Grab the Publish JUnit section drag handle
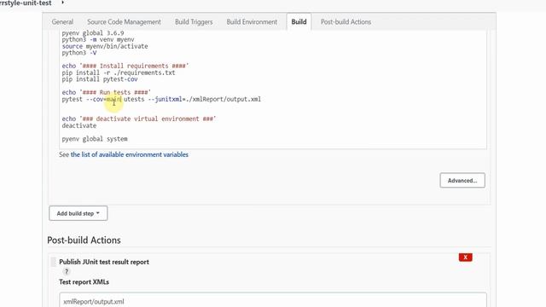546x307 pixels. click(x=53, y=262)
